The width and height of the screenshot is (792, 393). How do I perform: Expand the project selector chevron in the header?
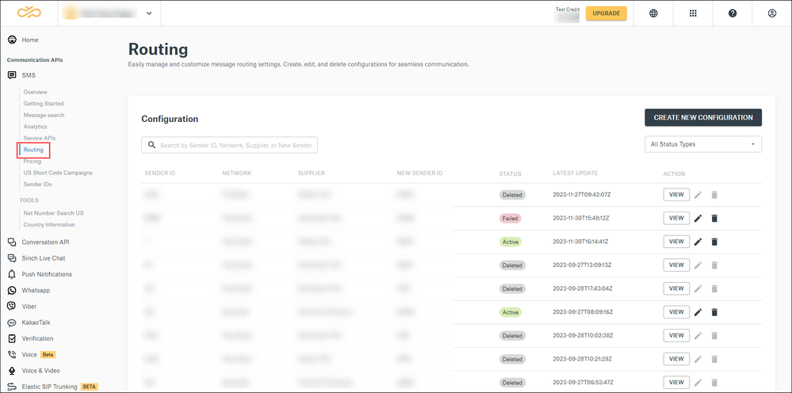pyautogui.click(x=149, y=13)
